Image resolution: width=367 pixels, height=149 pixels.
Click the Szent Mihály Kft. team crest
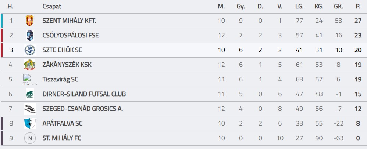coord(29,21)
